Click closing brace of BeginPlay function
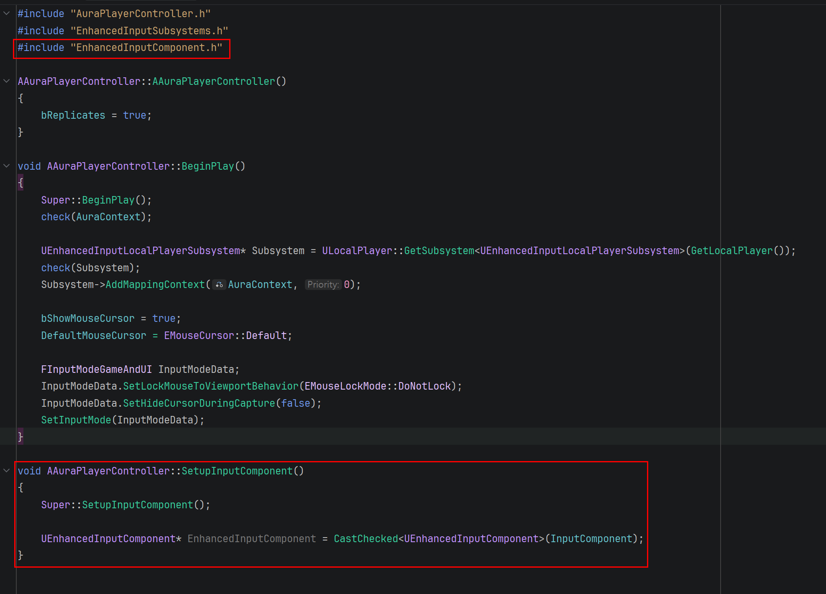This screenshot has width=826, height=594. point(20,437)
